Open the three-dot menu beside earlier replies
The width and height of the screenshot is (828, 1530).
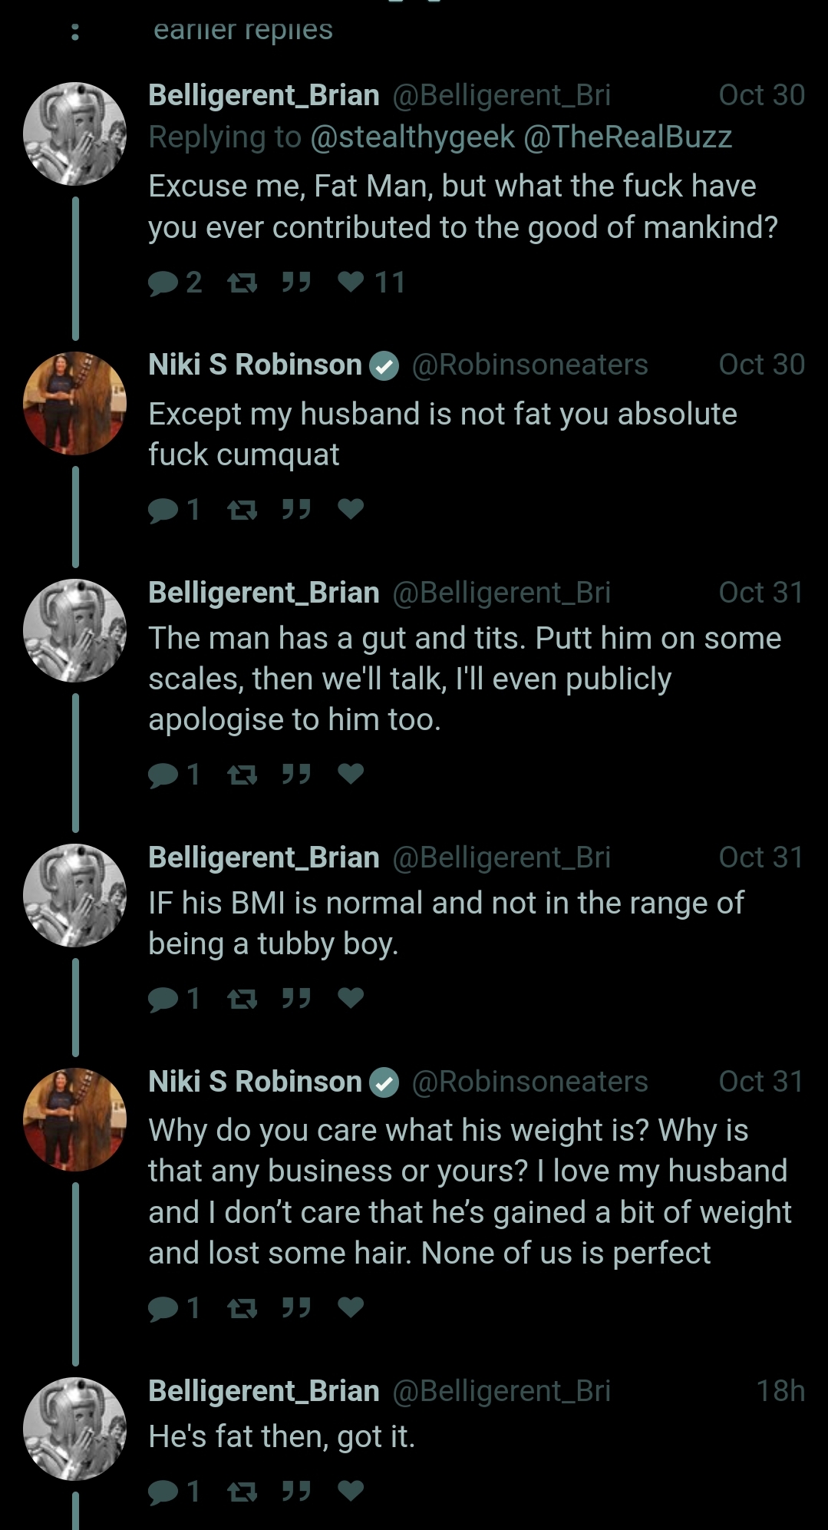pyautogui.click(x=74, y=31)
